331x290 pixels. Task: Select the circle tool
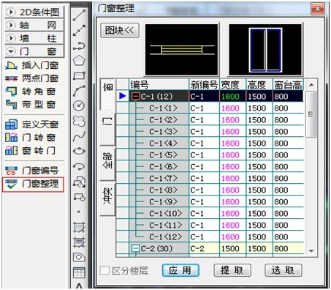[x=79, y=105]
